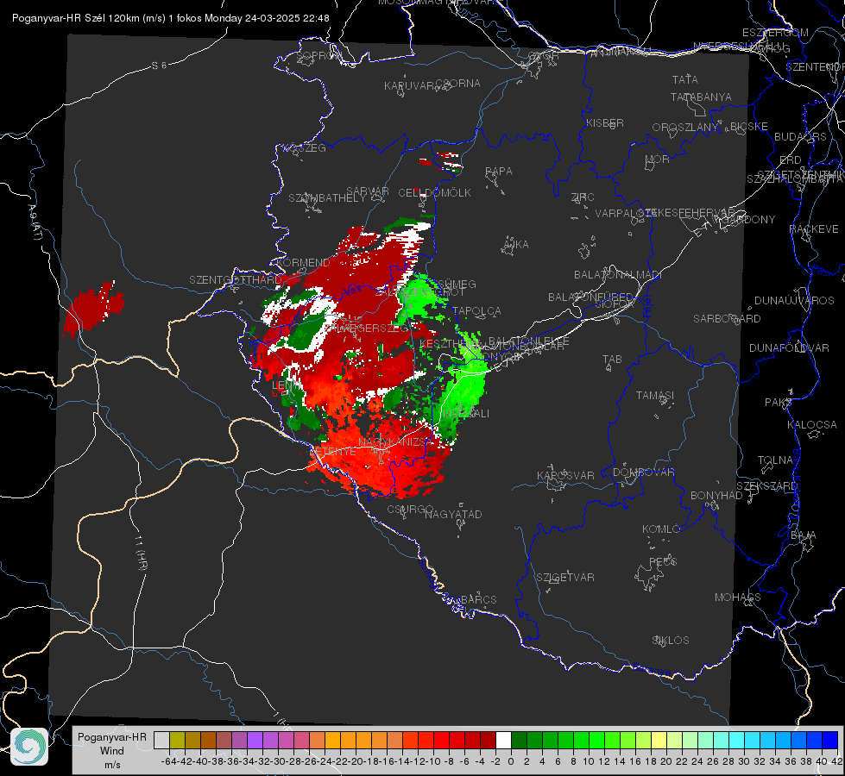Click the DUNAUJVAROS city label
The image size is (845, 776).
point(794,301)
